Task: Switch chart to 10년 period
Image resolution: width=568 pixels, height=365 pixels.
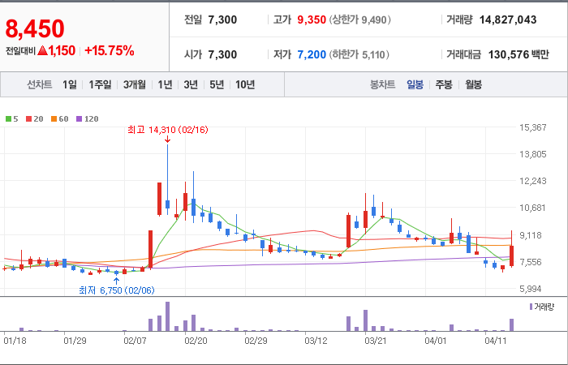Action: click(245, 84)
